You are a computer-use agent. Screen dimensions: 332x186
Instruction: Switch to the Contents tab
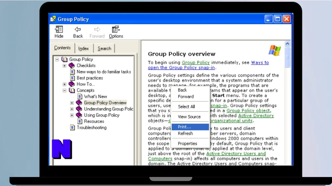click(x=62, y=48)
